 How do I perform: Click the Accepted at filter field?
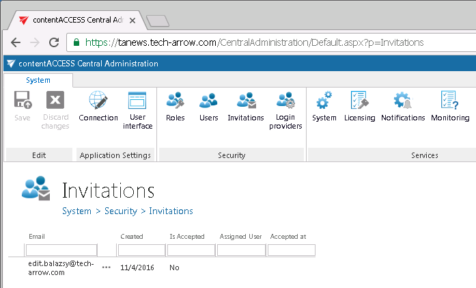292,250
